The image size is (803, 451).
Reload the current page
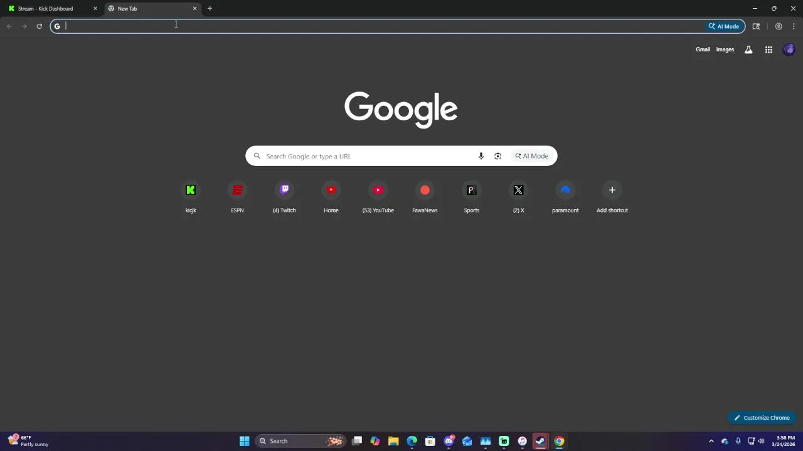pos(39,26)
